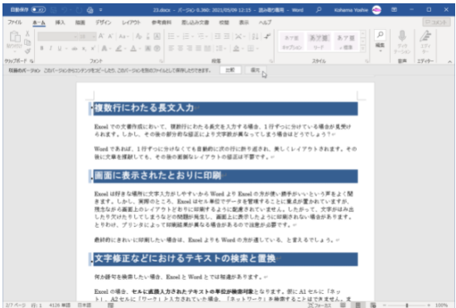
Task: Click the Multilevel List icon
Action: [x=200, y=36]
